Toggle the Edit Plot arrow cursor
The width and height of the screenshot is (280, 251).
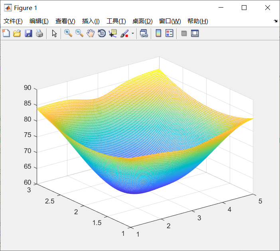point(55,34)
